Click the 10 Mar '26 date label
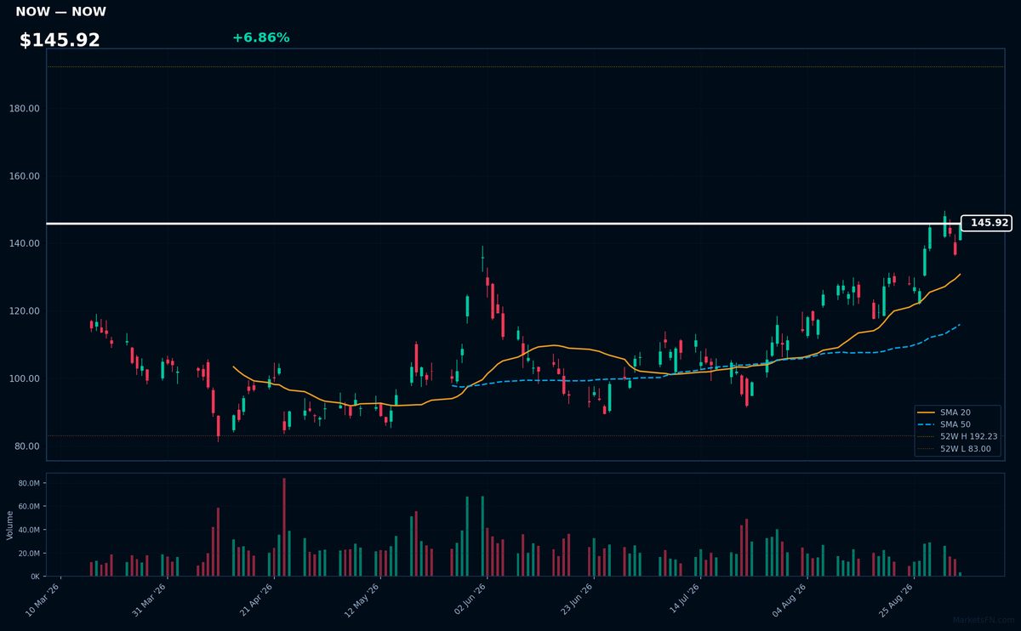This screenshot has width=1021, height=631. tap(43, 600)
